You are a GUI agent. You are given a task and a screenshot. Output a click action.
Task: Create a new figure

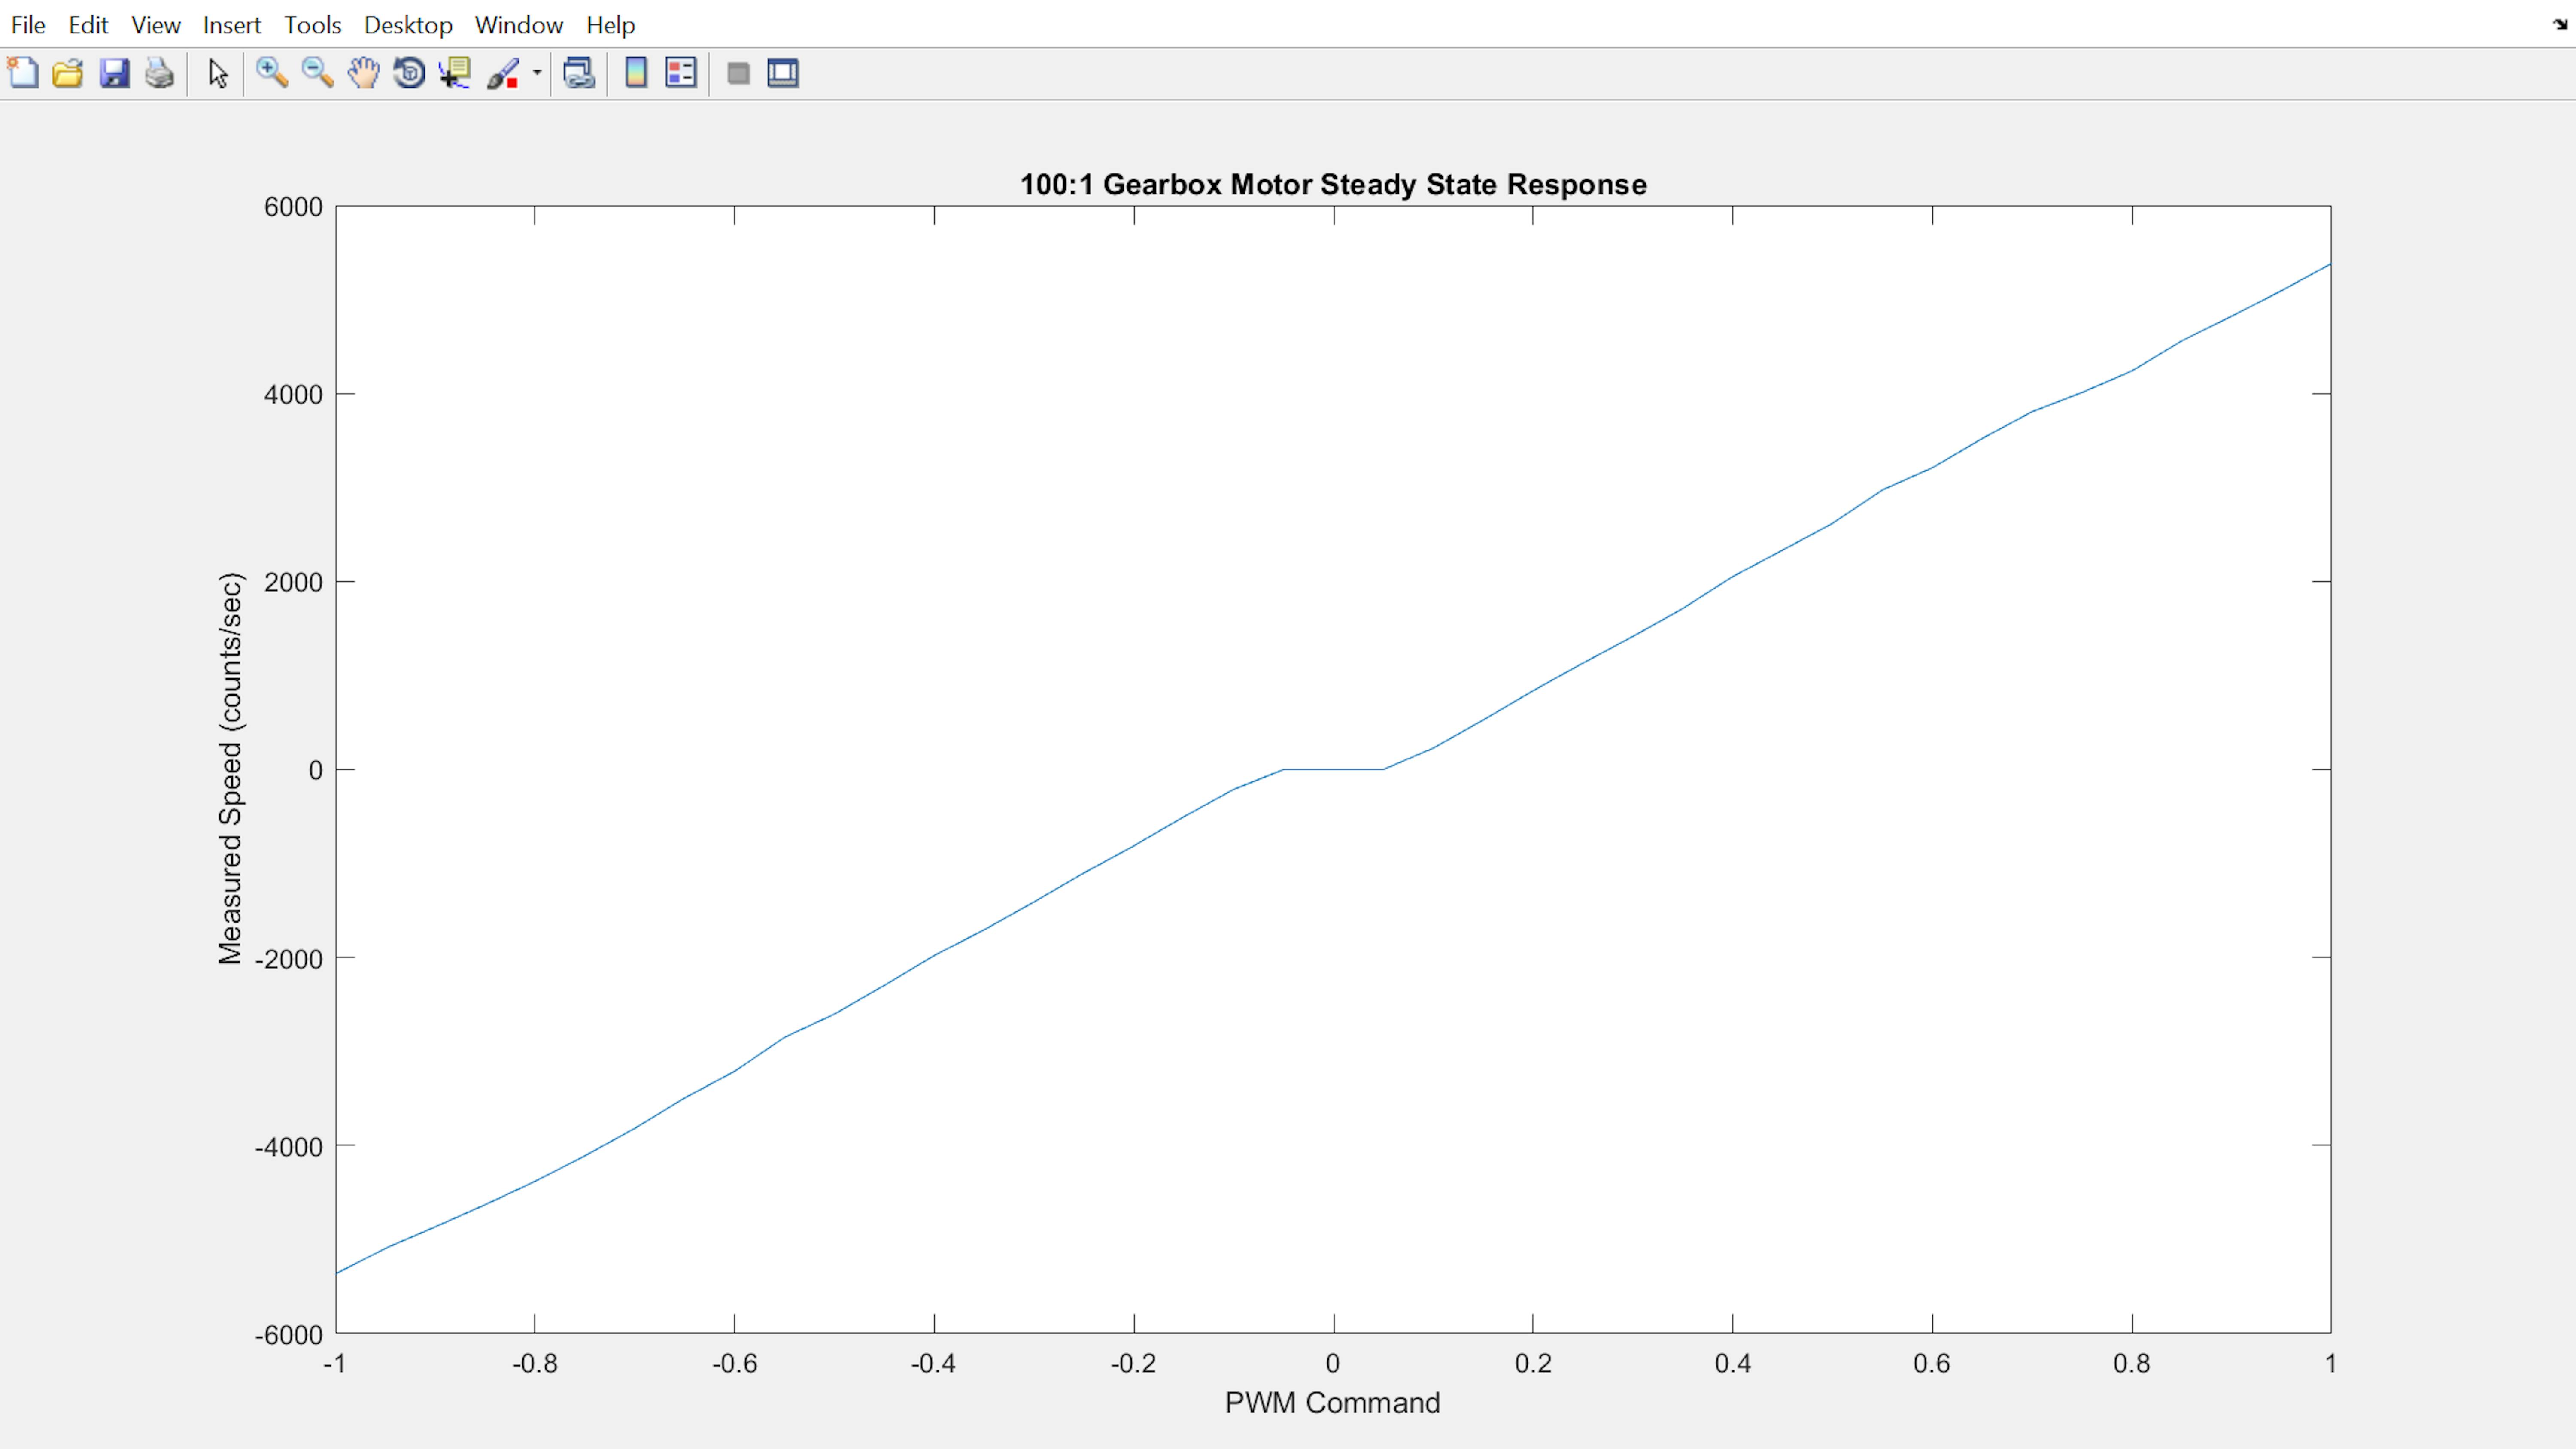point(23,73)
